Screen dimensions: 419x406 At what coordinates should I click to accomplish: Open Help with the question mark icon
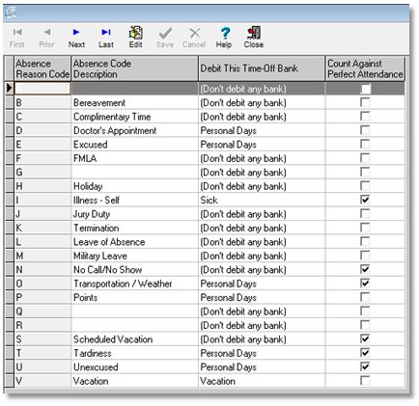pos(225,33)
